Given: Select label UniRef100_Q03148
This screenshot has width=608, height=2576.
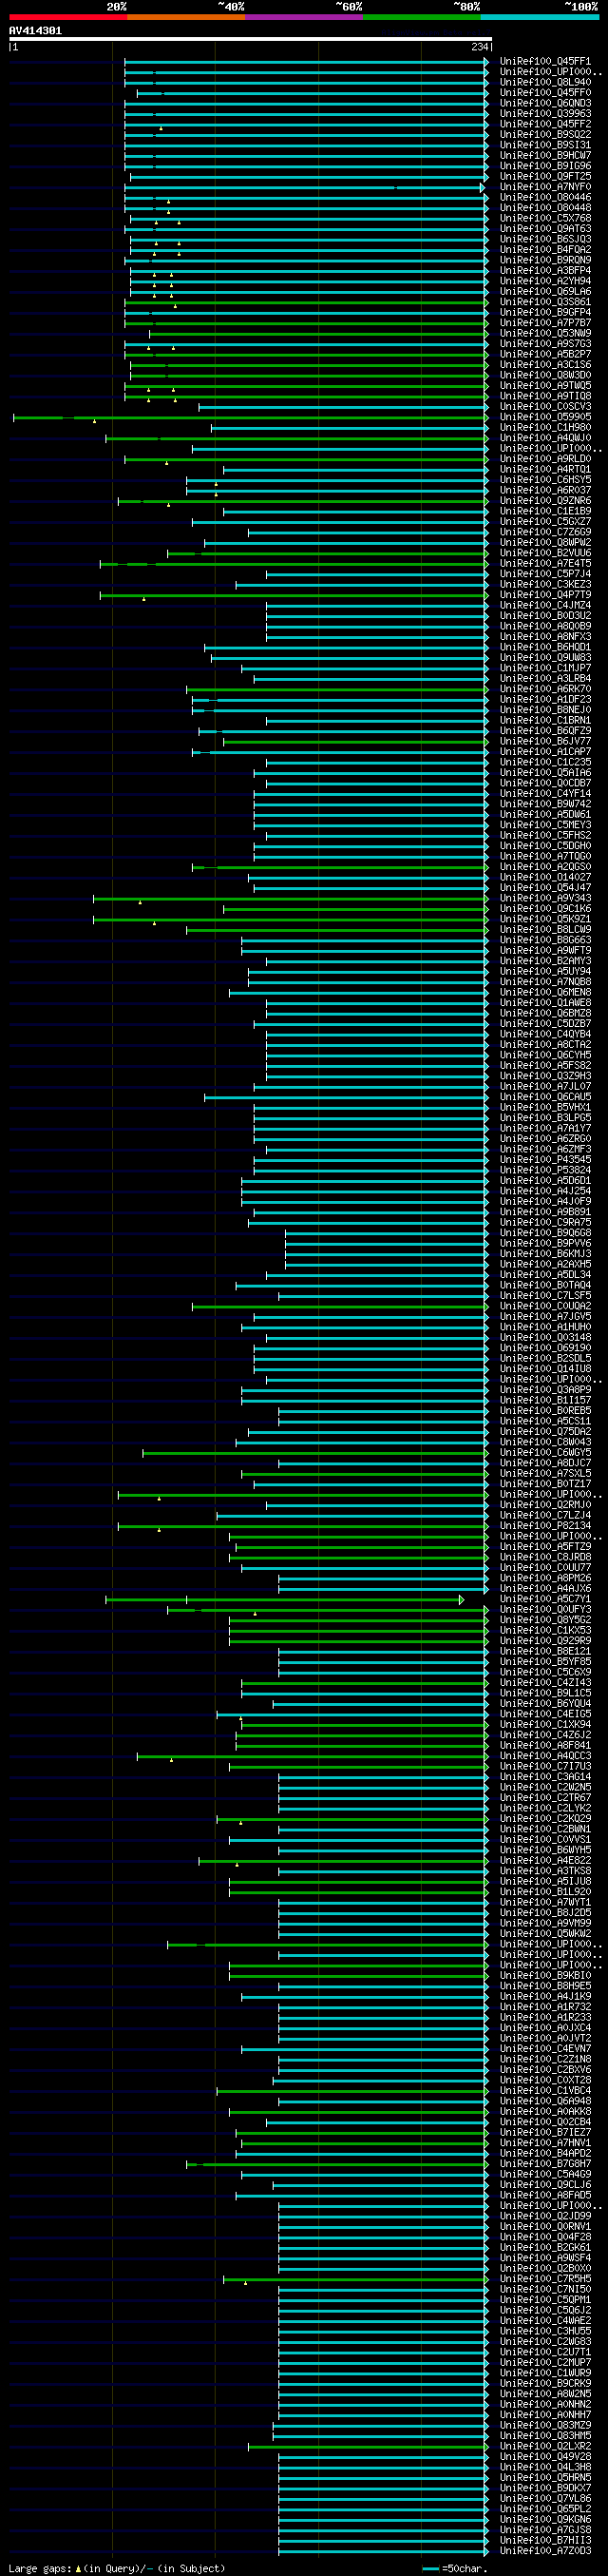Looking at the screenshot, I should point(545,1337).
